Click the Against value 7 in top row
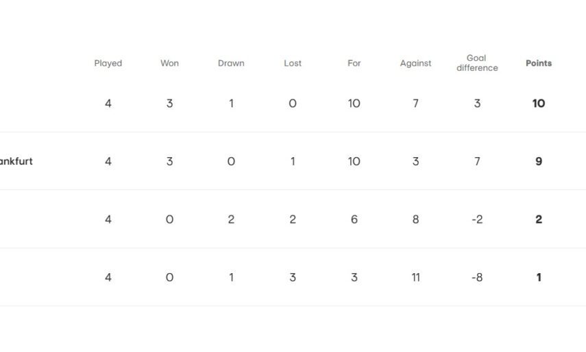 click(415, 104)
